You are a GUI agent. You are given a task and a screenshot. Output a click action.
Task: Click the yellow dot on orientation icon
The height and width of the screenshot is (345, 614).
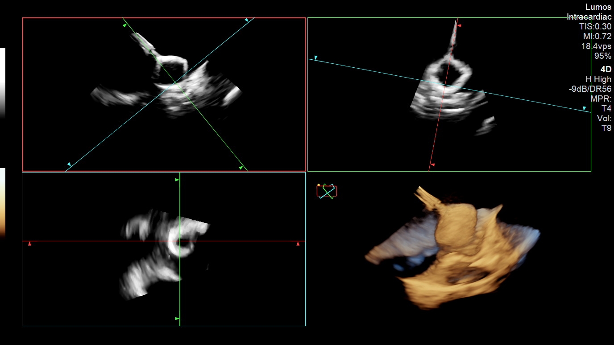point(319,185)
